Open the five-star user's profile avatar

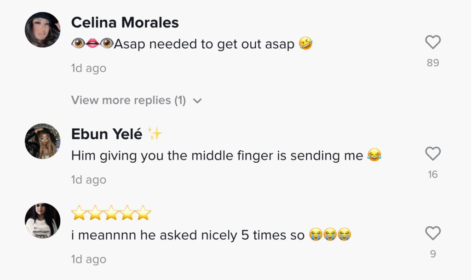coord(42,221)
